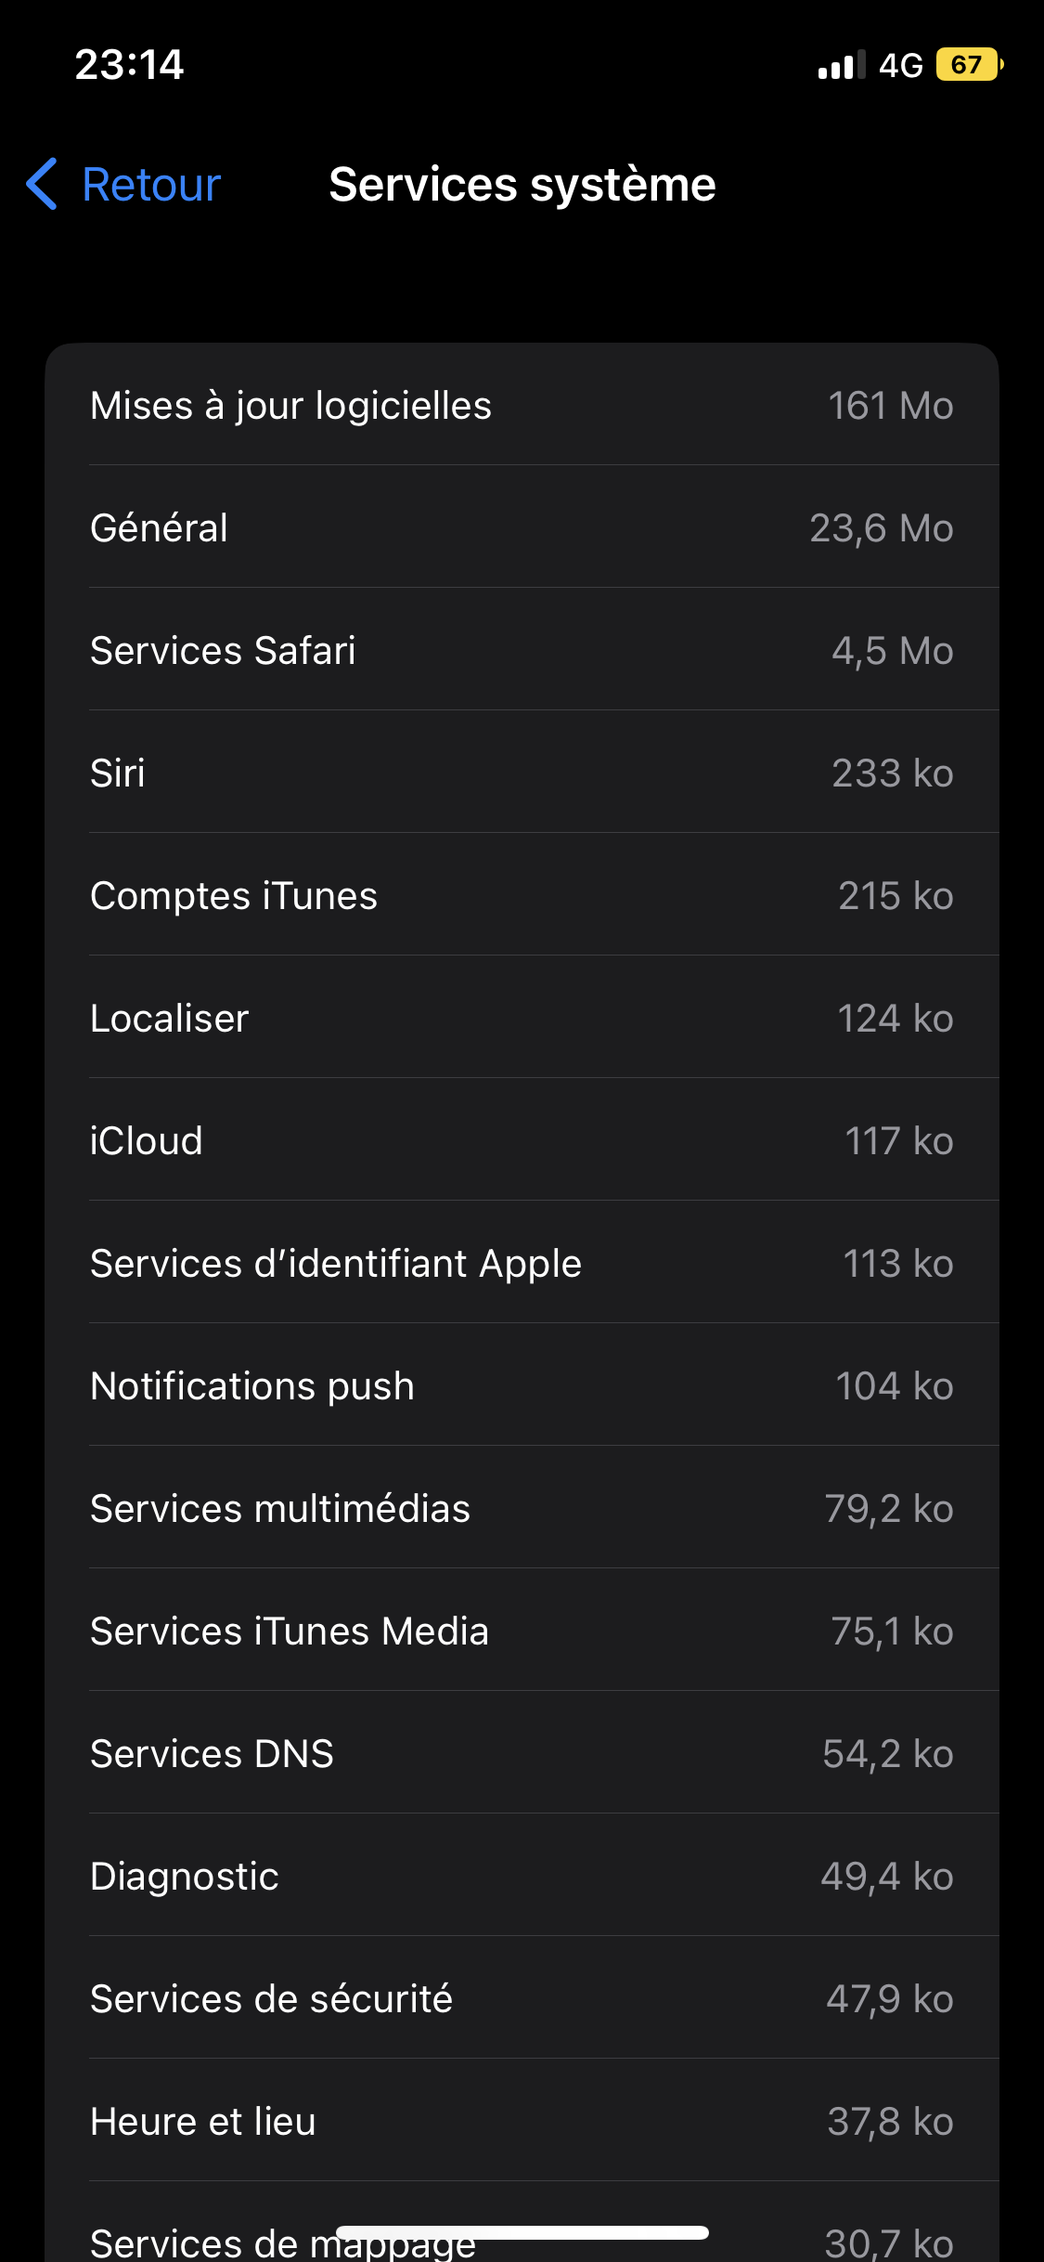Screen dimensions: 1044x2262
Task: Tap the status bar clock
Action: (x=129, y=65)
